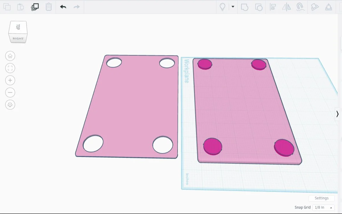Expand the collapsed shapes panel chevron
This screenshot has width=342, height=214.
337,114
